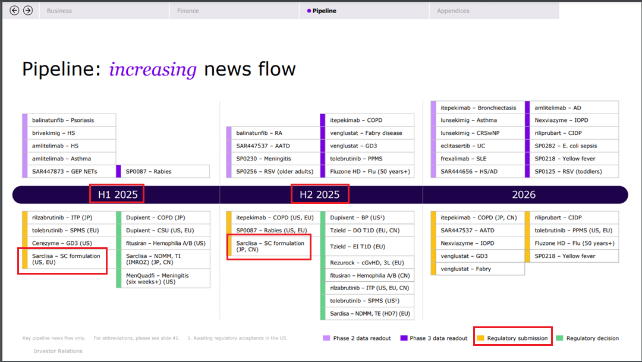
Task: Select 'SP0087 – Rabies (US, EU)' entry
Action: 273,231
